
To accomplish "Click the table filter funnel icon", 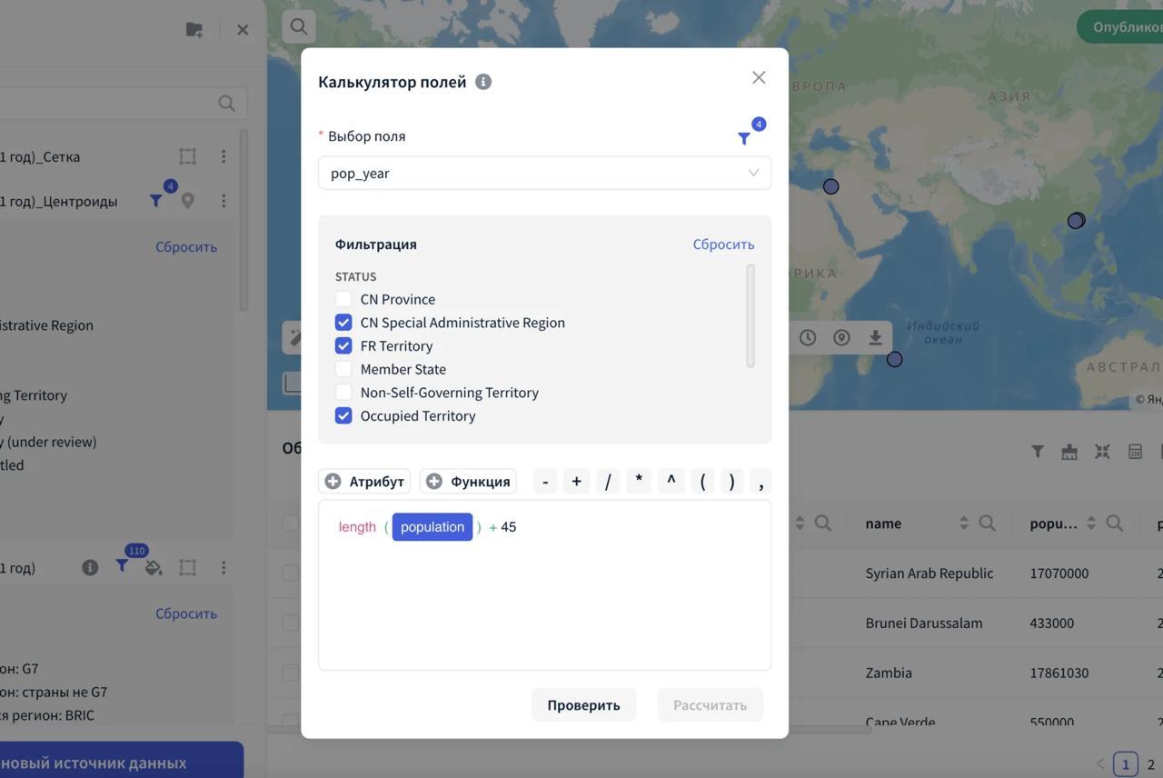I will coord(1038,452).
